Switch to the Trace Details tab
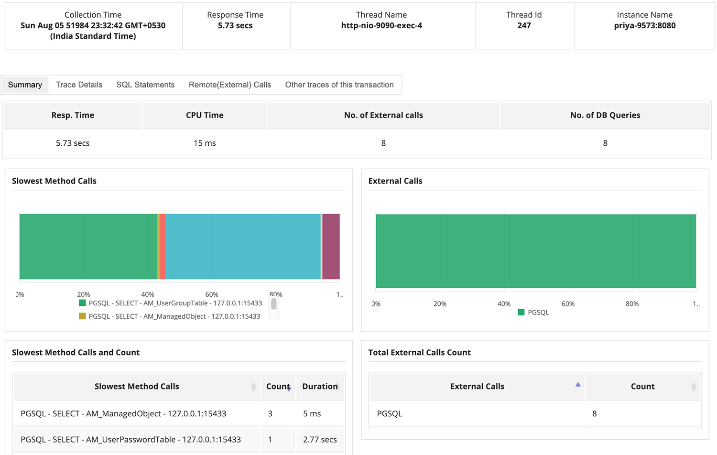The width and height of the screenshot is (717, 455). click(79, 85)
